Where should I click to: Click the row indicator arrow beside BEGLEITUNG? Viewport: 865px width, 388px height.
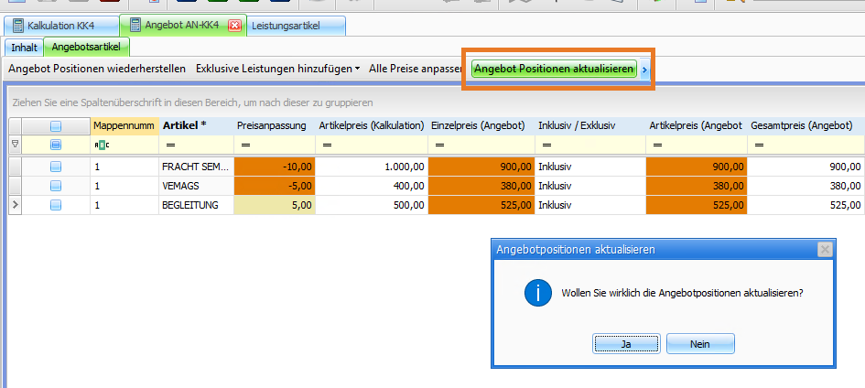15,205
